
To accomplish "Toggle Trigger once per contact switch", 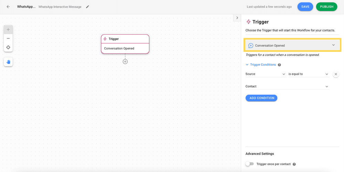I will 249,164.
